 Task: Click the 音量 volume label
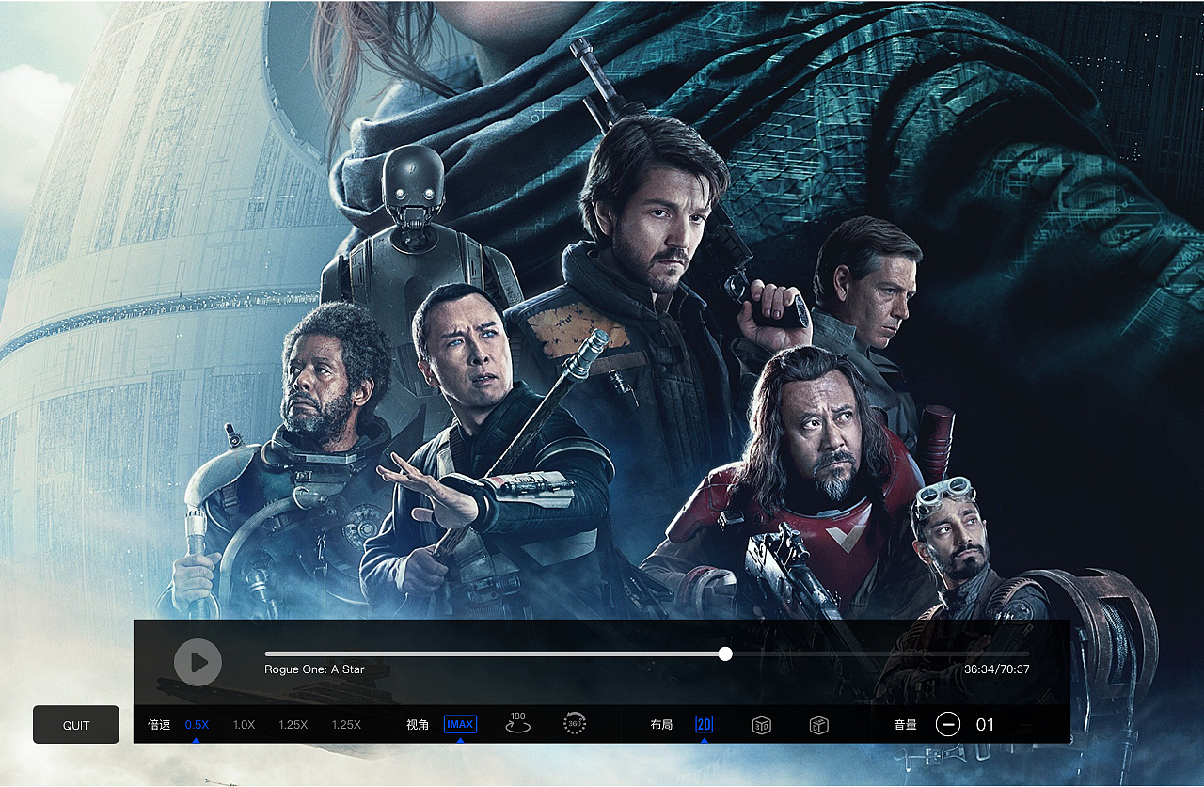click(x=905, y=725)
